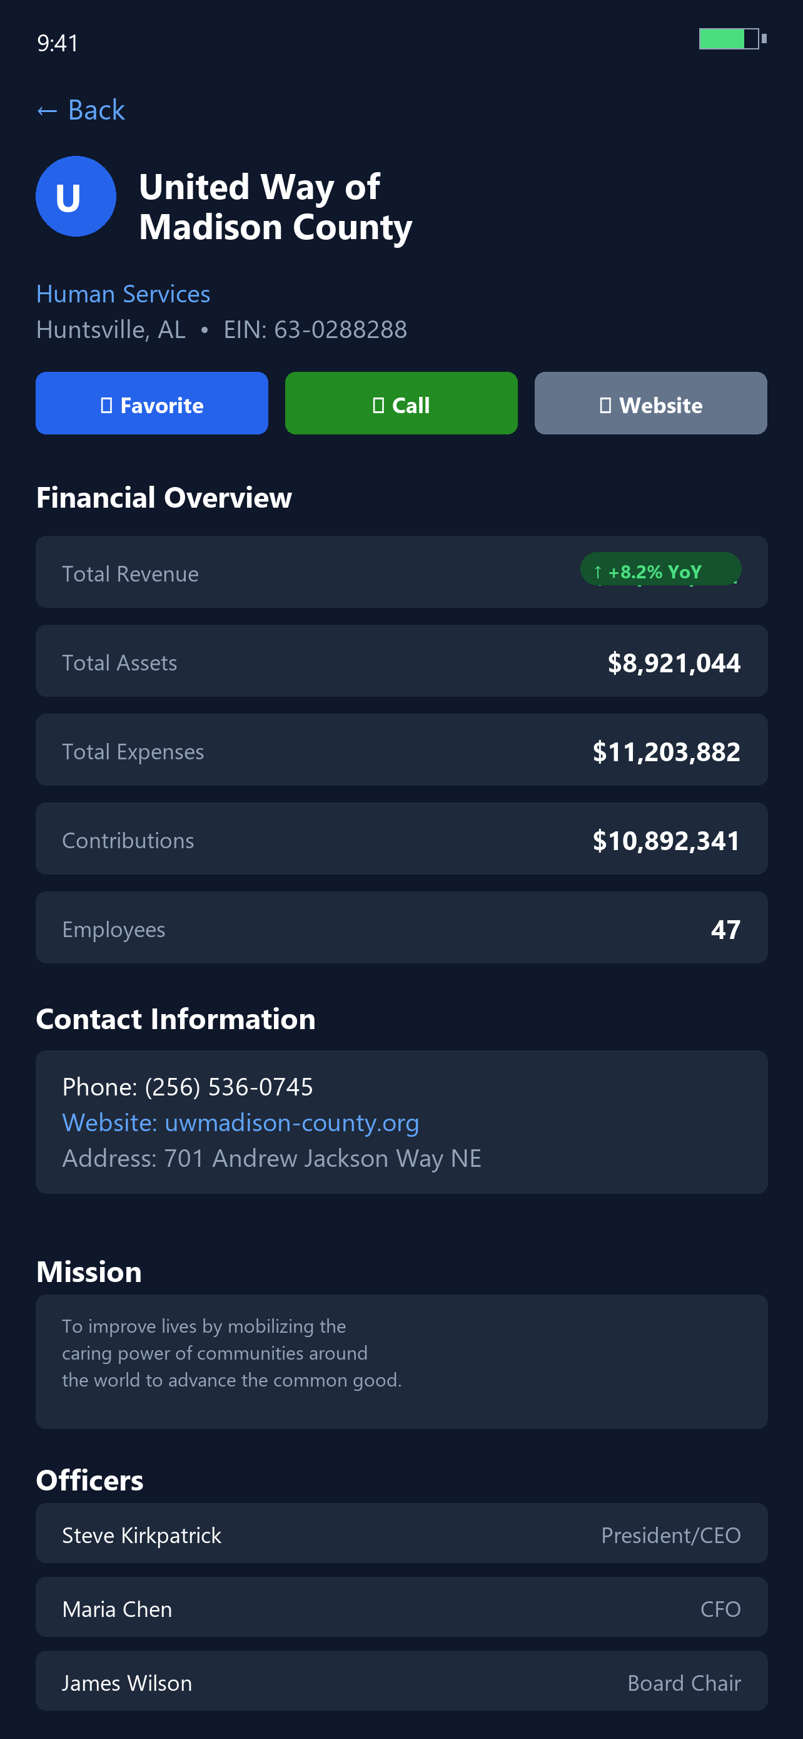Open the uwmadison-county.org website link
The width and height of the screenshot is (803, 1739).
[291, 1122]
